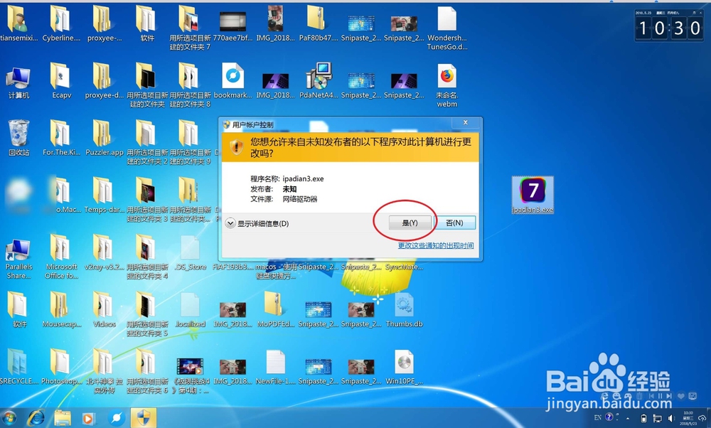The image size is (711, 428).
Task: Open the network tray icon
Action: point(657,418)
